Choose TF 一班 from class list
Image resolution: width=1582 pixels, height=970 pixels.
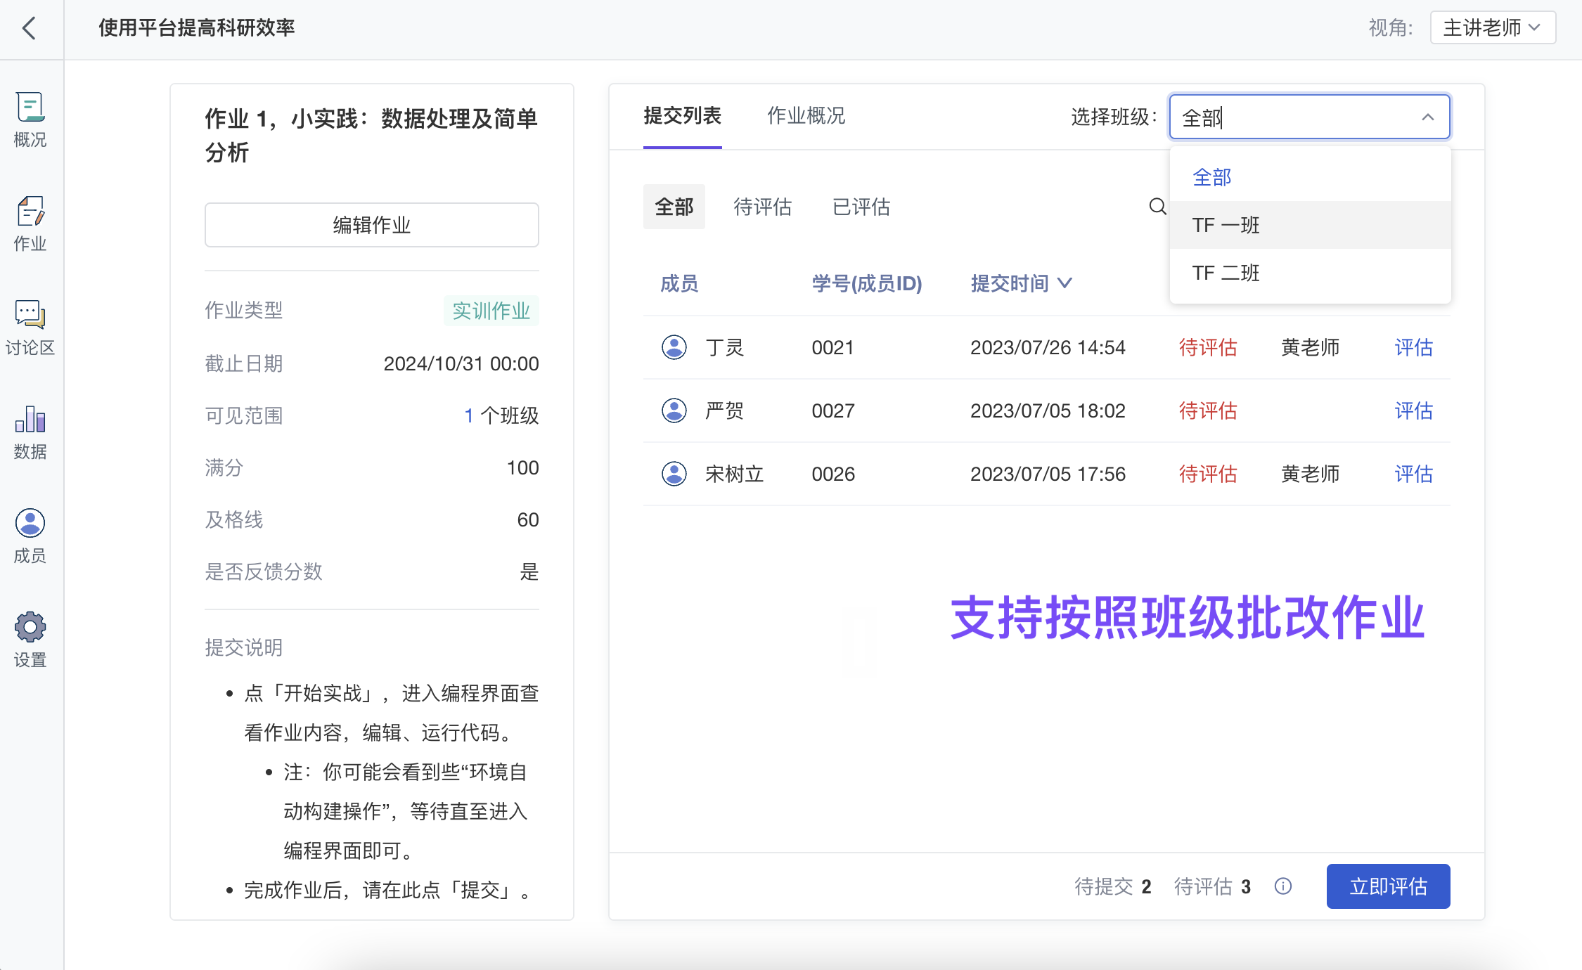1226,225
